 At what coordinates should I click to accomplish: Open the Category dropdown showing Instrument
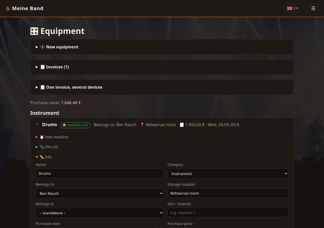pos(228,174)
